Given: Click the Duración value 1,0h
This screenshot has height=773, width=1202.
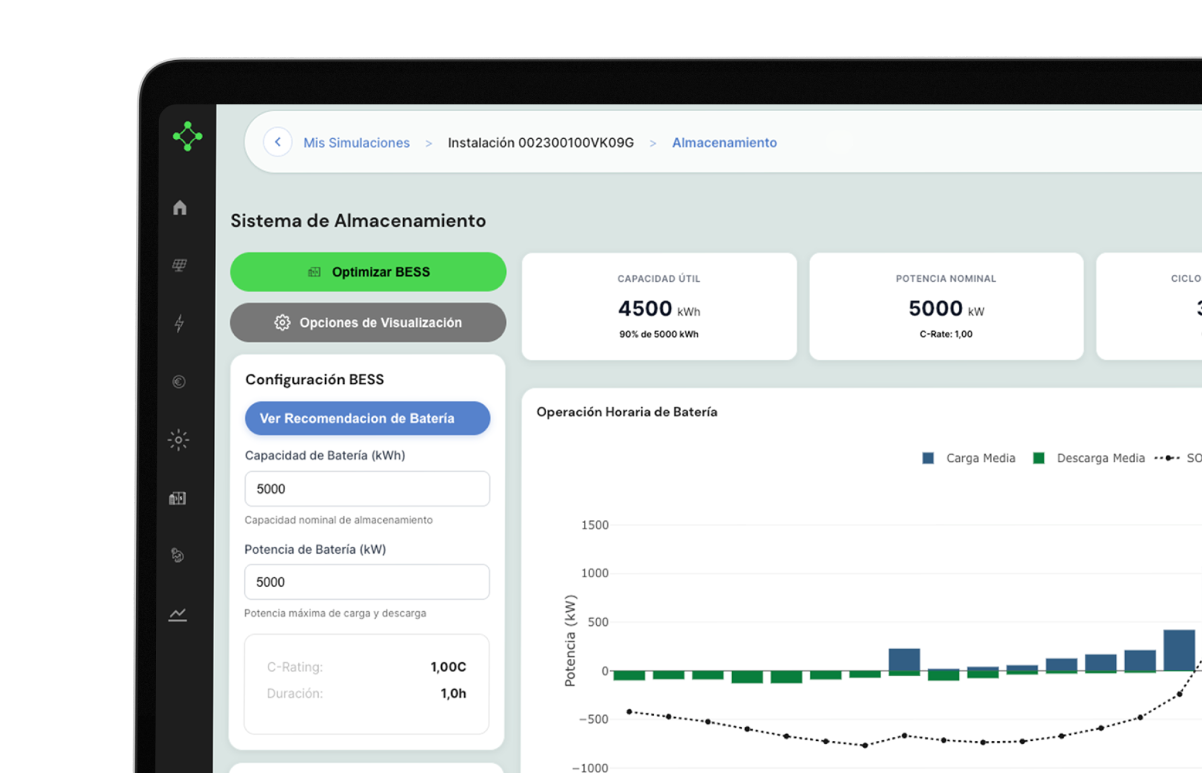Looking at the screenshot, I should (x=453, y=693).
